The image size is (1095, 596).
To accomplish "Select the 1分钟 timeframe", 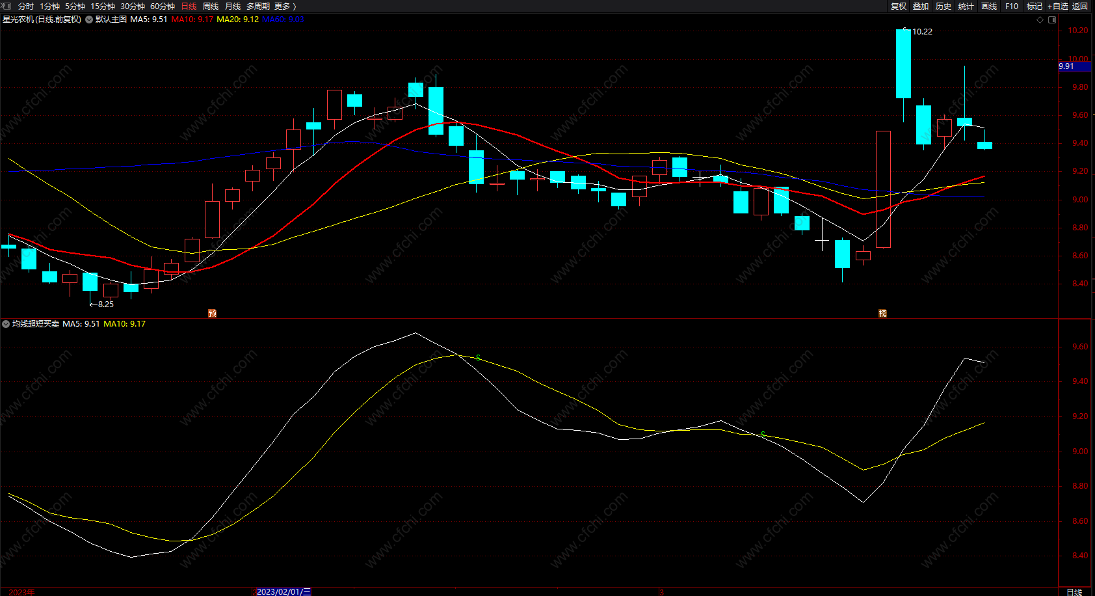I will pyautogui.click(x=49, y=6).
